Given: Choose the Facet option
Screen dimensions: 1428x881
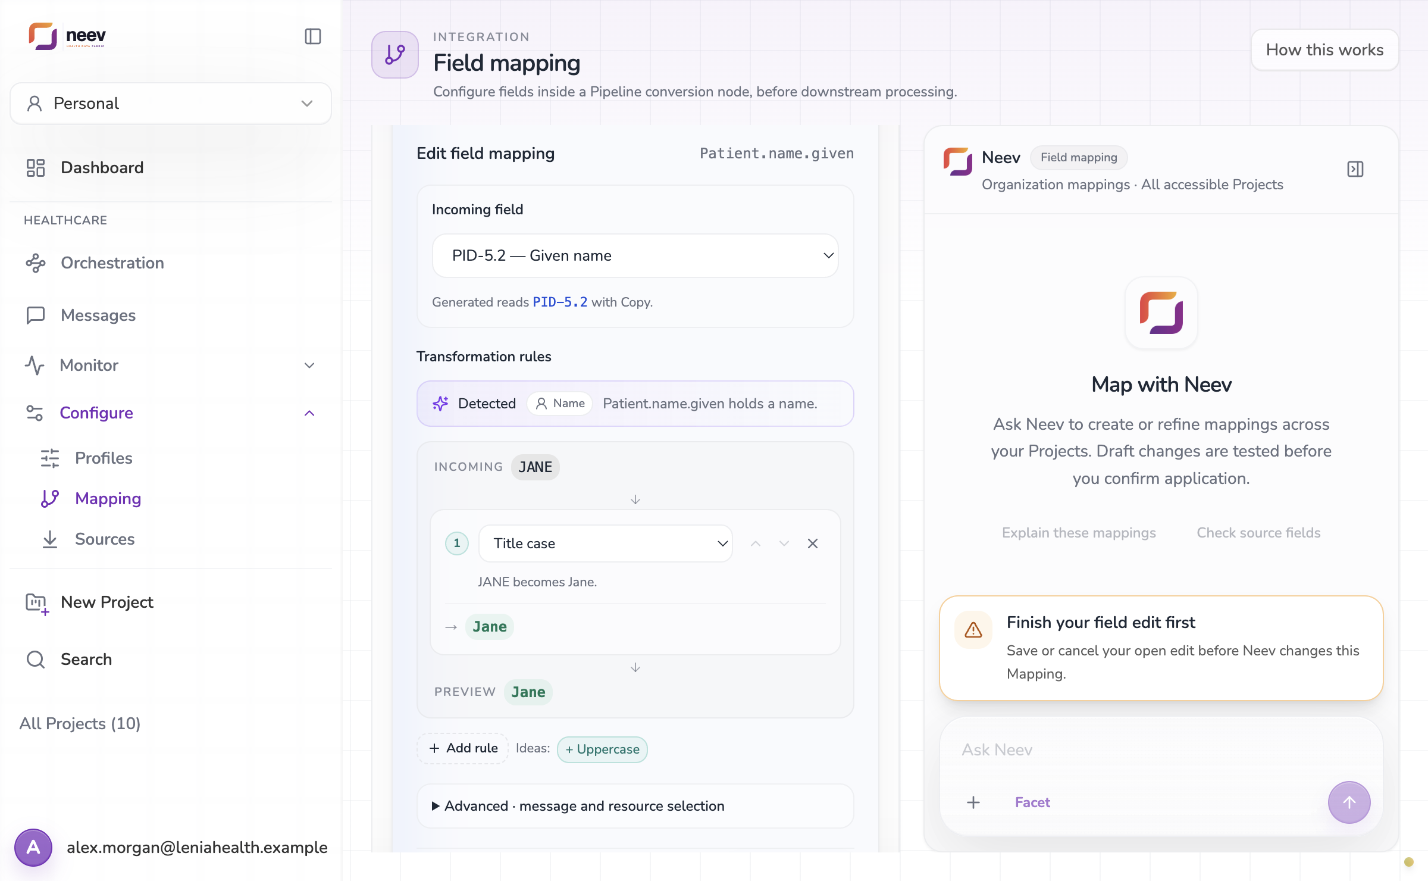Looking at the screenshot, I should click(1032, 802).
